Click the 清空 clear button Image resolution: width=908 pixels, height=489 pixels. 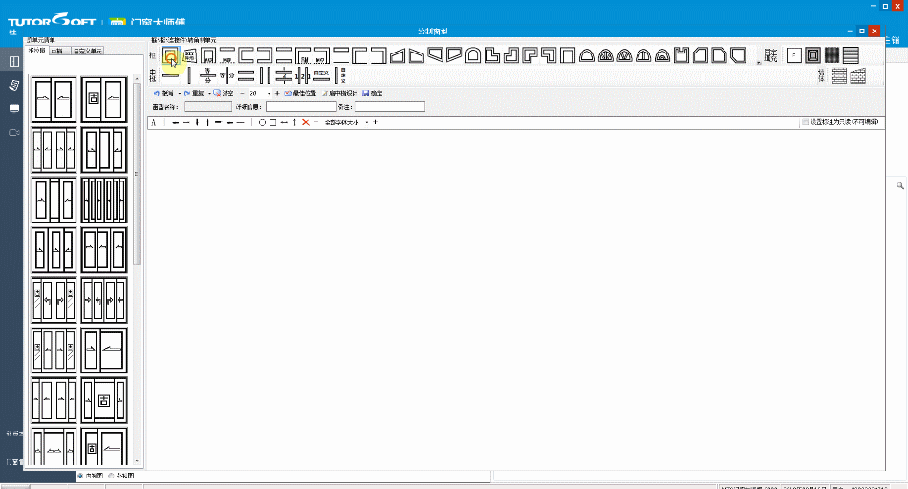click(224, 94)
